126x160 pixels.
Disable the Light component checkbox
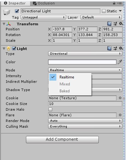tap(14, 48)
